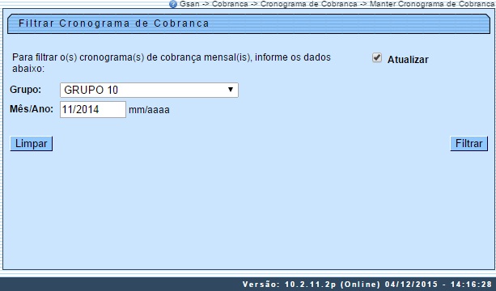Uncheck the Atualizar checkbox

[x=377, y=58]
